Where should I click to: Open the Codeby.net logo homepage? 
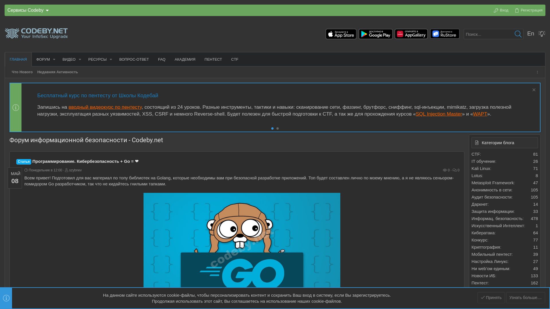(x=36, y=33)
